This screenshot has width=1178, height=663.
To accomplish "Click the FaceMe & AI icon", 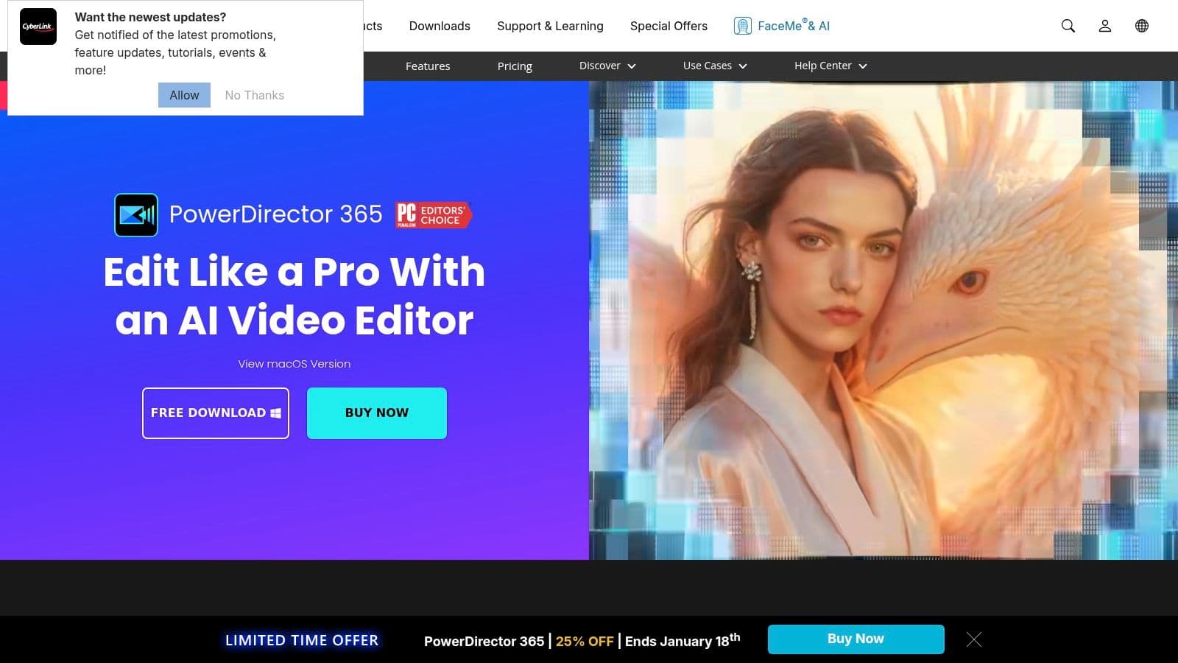I will pos(743,25).
